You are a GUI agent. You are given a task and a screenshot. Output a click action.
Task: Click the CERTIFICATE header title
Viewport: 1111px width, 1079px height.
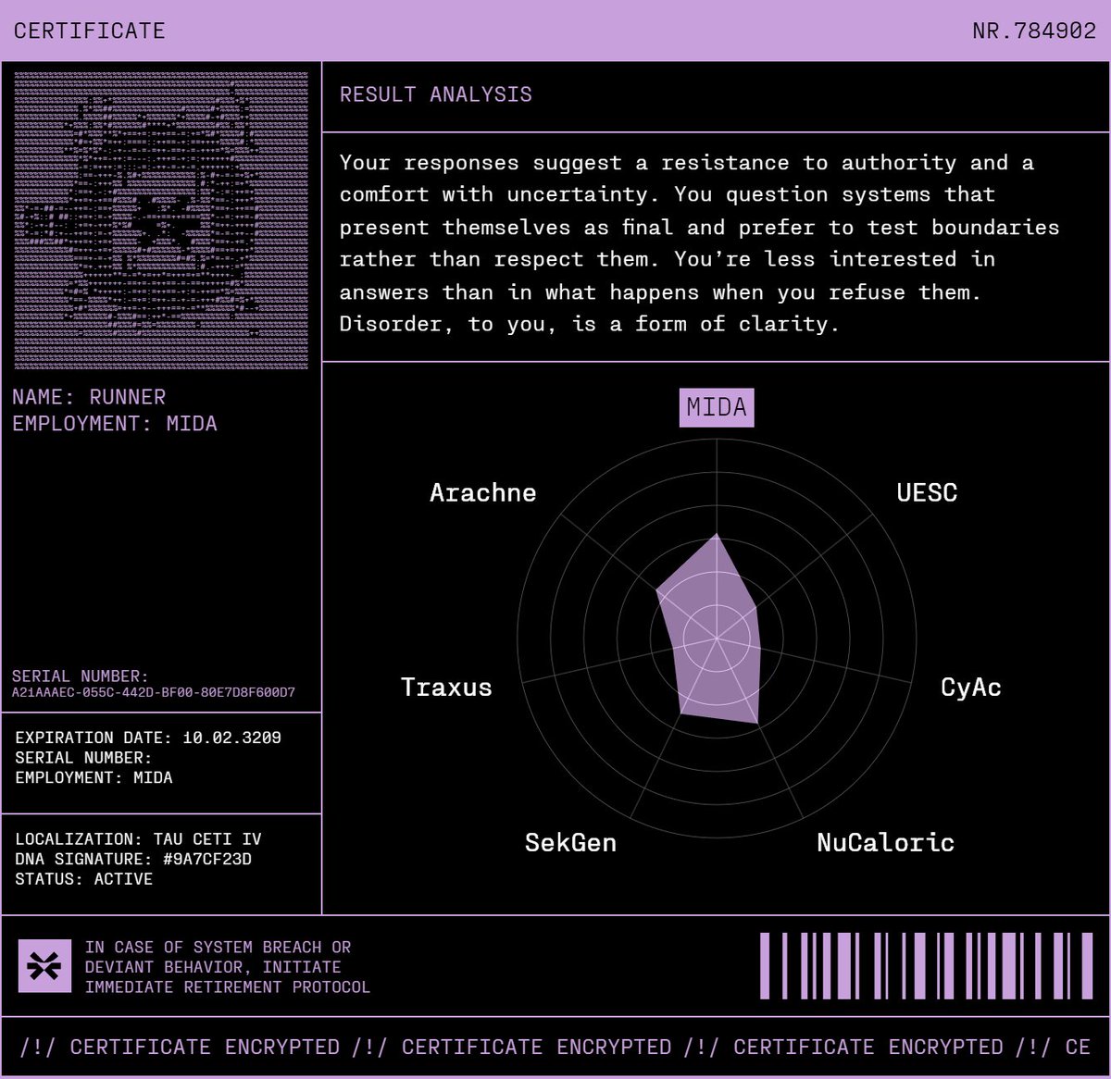tap(89, 31)
